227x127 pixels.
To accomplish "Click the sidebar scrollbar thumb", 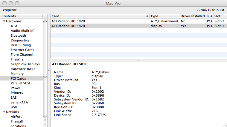I will (45, 49).
